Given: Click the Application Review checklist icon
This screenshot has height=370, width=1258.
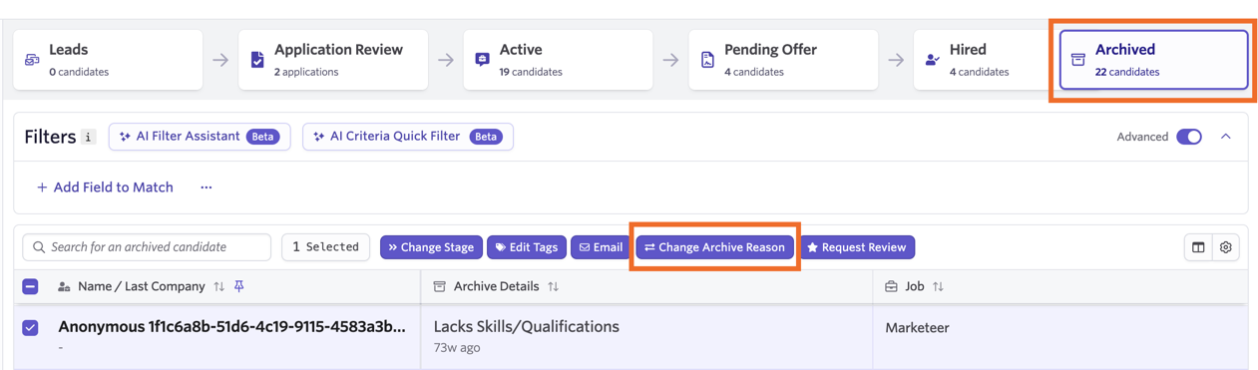Looking at the screenshot, I should [257, 60].
